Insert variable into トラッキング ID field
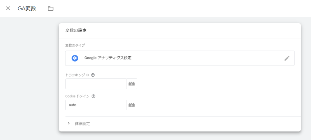The height and width of the screenshot is (140, 311). click(132, 84)
